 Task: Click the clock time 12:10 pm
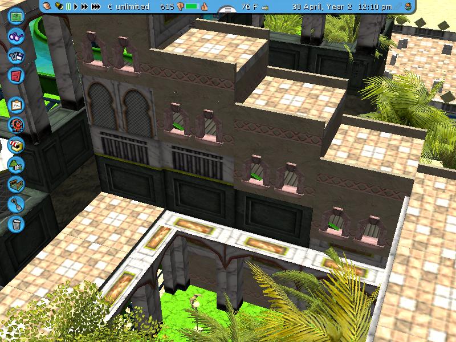tap(375, 7)
